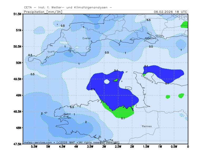This screenshot has height=158, width=211.
Task: Click the Exeter city label
Action: (x=87, y=38)
